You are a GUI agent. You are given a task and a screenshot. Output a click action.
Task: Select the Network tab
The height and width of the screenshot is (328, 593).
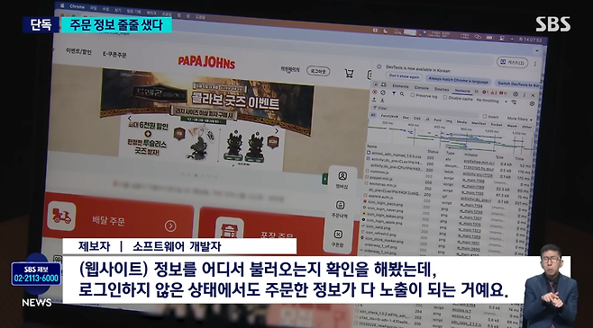pos(462,91)
